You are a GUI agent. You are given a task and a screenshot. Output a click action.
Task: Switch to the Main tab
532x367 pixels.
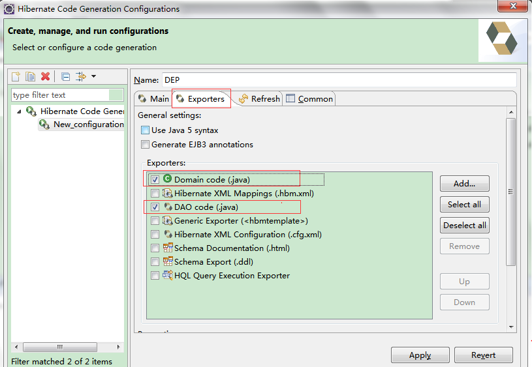pos(153,99)
